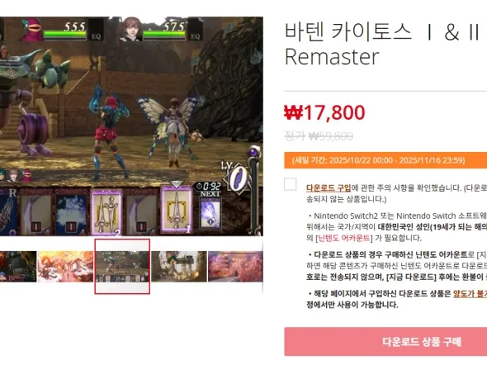Screen dimensions: 487x365
Task: Click the sale price ₩17,800
Action: point(324,112)
